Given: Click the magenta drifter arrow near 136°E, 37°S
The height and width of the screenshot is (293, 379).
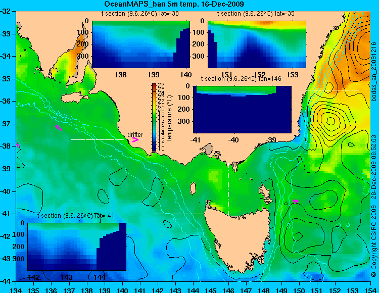Looking at the screenshot, I should (58, 128).
